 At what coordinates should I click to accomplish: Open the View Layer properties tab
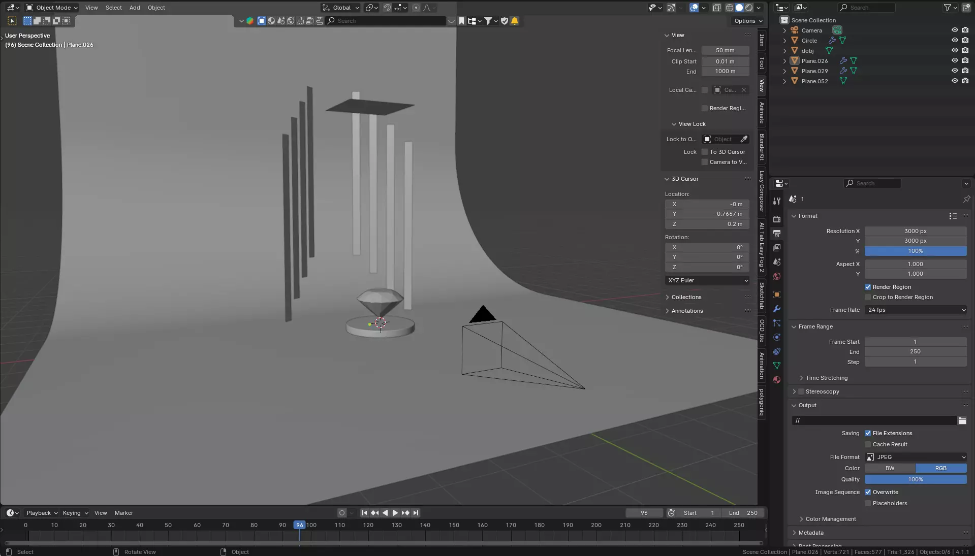[777, 248]
